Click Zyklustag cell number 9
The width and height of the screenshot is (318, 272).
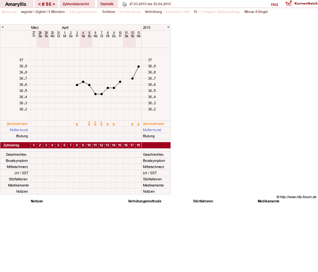(83, 145)
